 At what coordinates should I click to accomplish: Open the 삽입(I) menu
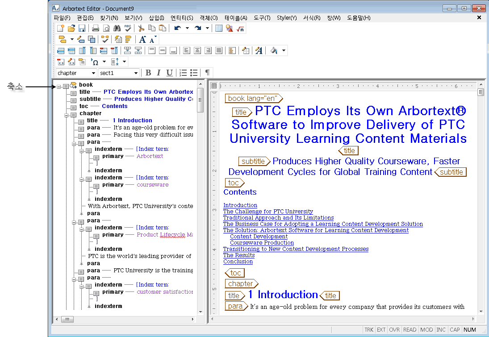156,18
